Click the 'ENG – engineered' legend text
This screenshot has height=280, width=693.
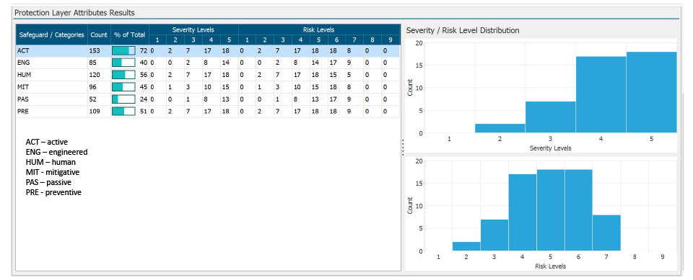pyautogui.click(x=56, y=152)
